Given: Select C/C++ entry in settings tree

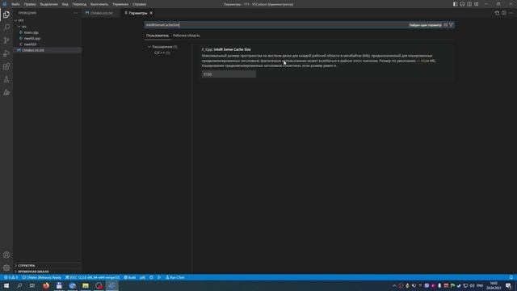Looking at the screenshot, I should point(162,53).
